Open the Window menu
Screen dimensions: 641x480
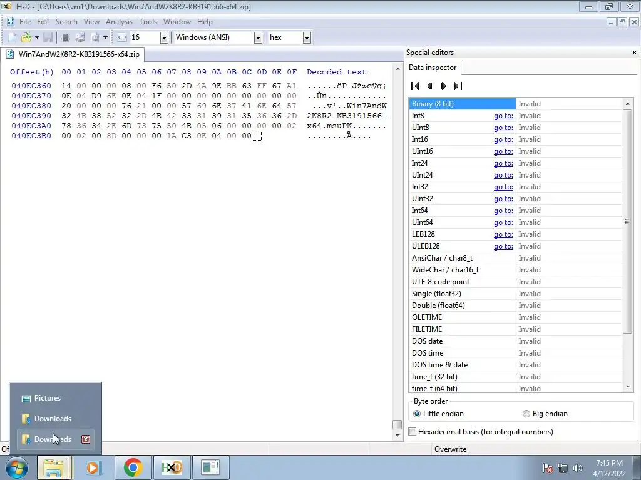click(177, 22)
